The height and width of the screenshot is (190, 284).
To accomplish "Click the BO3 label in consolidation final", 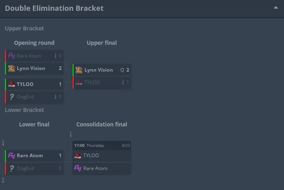I will tap(126, 145).
